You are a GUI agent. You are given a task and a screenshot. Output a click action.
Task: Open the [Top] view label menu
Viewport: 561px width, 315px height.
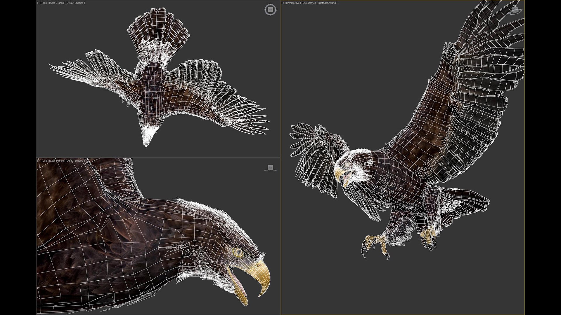point(45,3)
